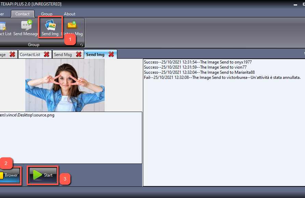Minimize the TEXAPI PLUS window
This screenshot has height=198, width=305.
tap(295, 4)
